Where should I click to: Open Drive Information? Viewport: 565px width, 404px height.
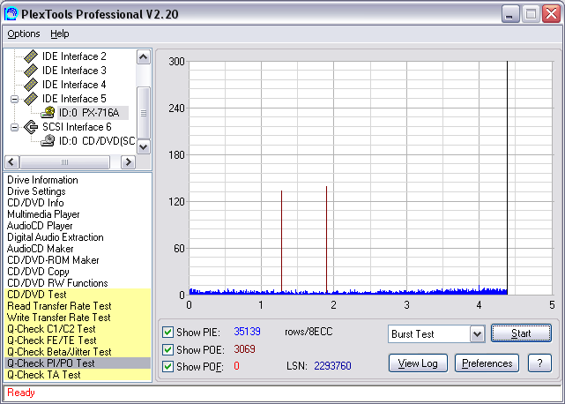pos(42,180)
